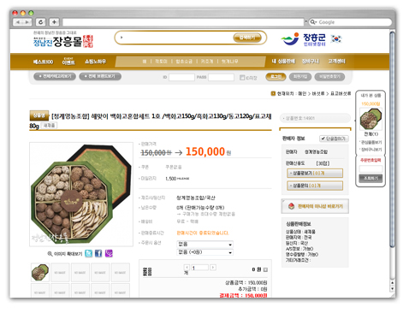Click the 이미지 확대보기 magnifier link
Image resolution: width=415 pixels, height=319 pixels.
[x=65, y=254]
